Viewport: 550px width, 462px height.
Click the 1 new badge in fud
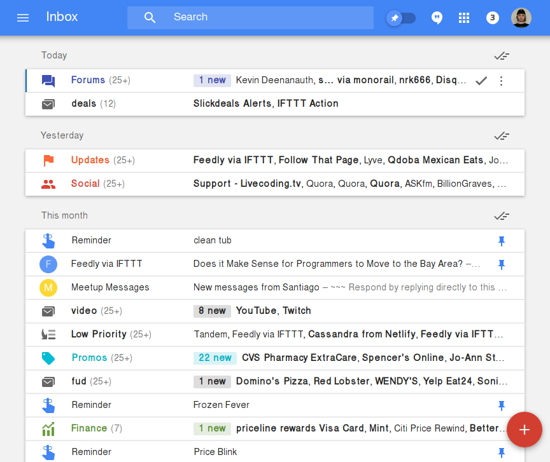pos(212,381)
